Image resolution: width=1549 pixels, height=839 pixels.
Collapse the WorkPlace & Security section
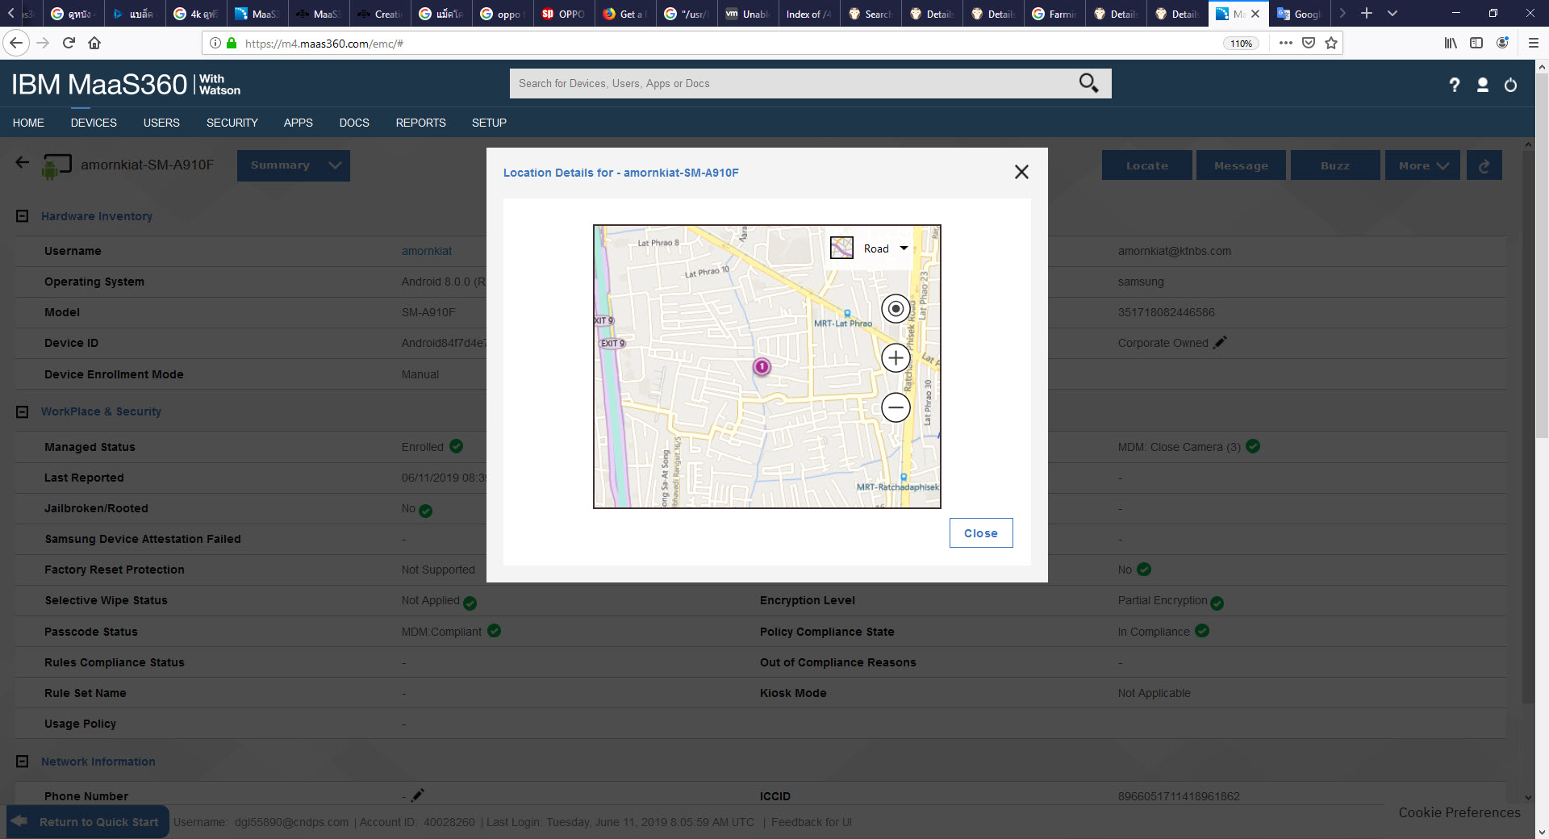pos(23,411)
